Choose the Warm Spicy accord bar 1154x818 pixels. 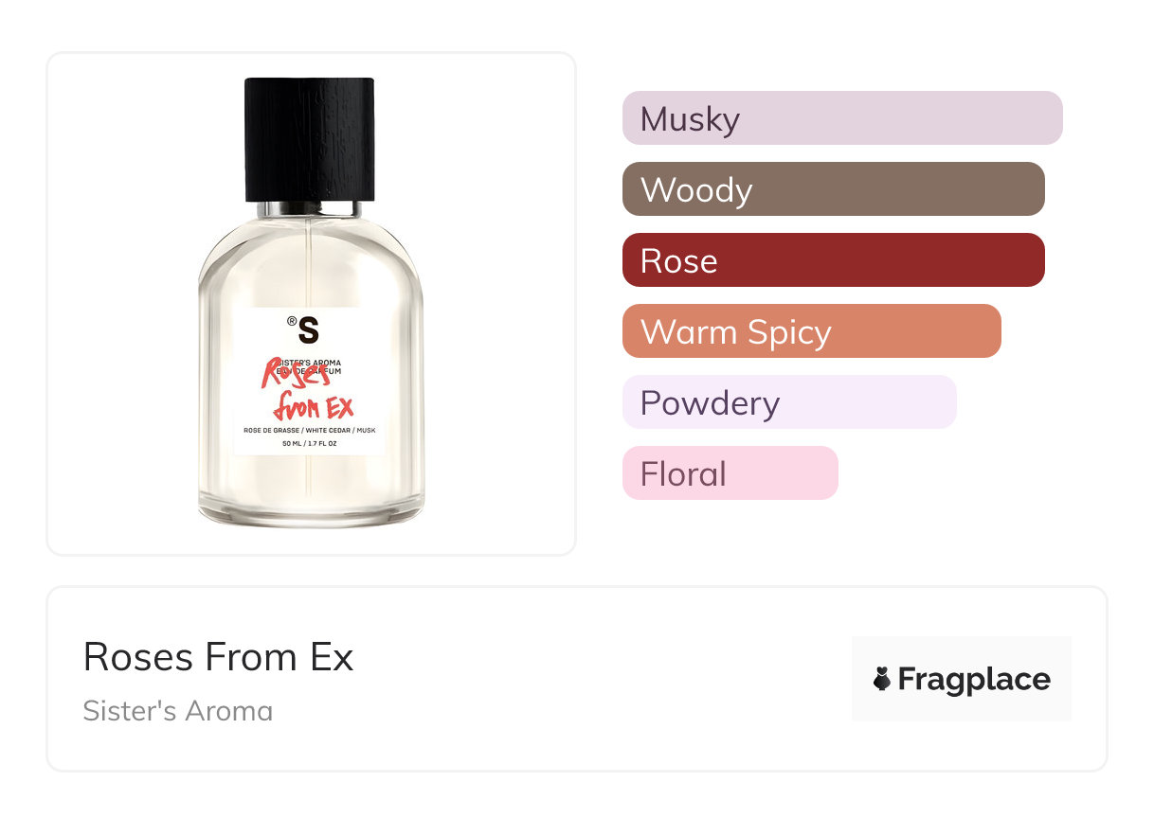(x=811, y=331)
